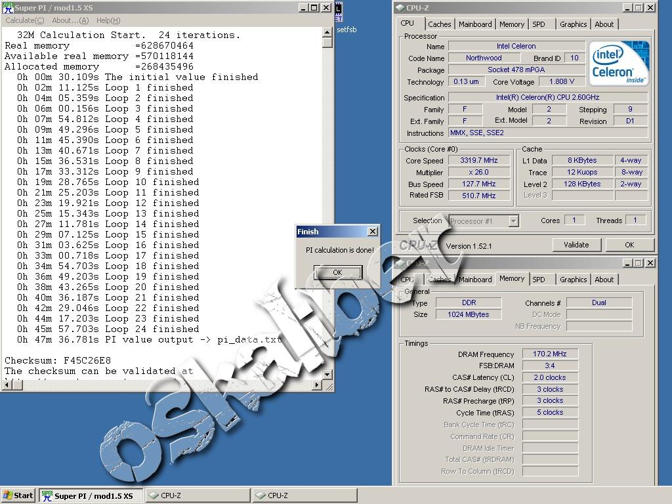This screenshot has width=672, height=504.
Task: Click the Start button on taskbar
Action: [18, 495]
